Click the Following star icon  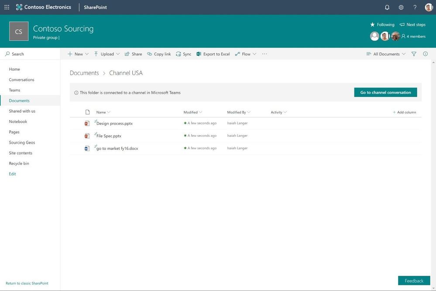pos(372,24)
